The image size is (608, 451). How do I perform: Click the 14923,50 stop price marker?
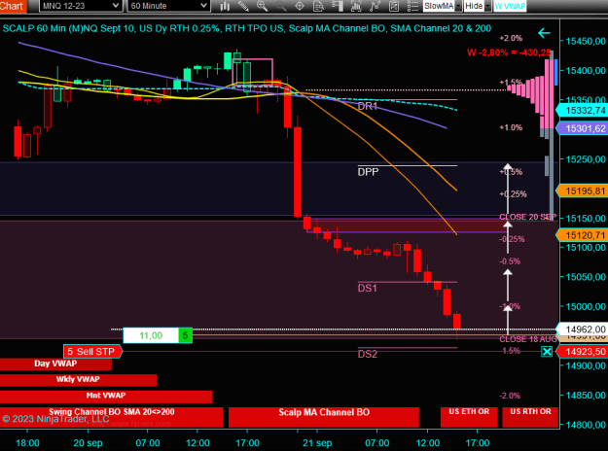[582, 352]
